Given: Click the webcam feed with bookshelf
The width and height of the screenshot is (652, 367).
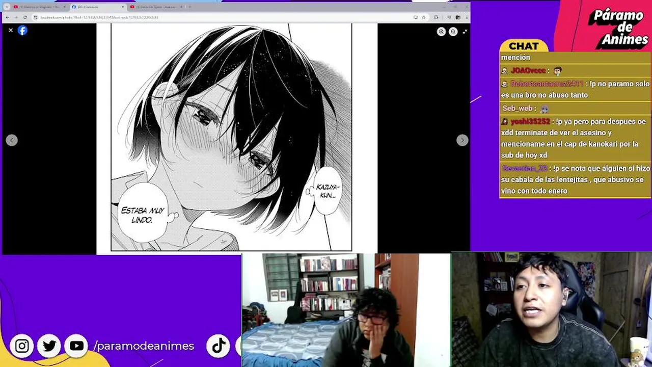Looking at the screenshot, I should coord(346,310).
